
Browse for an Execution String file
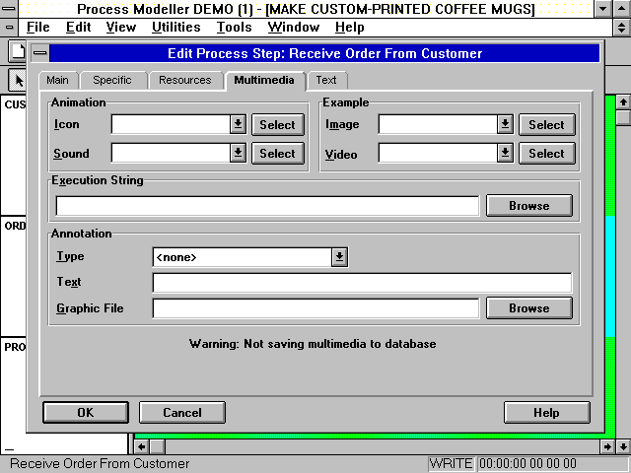point(528,206)
